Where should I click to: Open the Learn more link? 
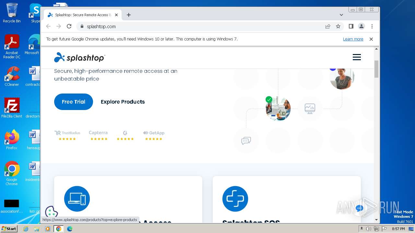pos(353,39)
